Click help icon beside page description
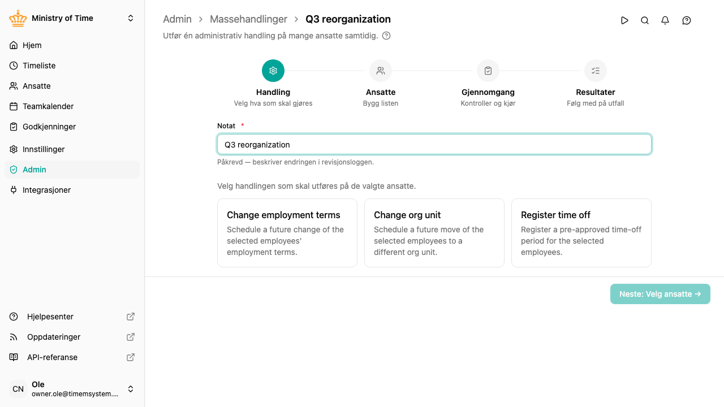 coord(386,36)
